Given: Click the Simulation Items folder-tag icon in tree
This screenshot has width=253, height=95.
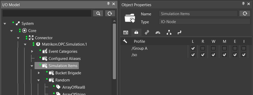Looking at the screenshot, I should click(45, 66).
